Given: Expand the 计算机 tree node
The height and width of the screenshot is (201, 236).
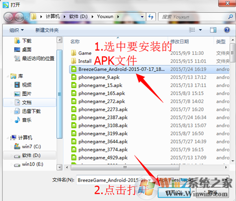Looking at the screenshot, I should tap(8, 138).
